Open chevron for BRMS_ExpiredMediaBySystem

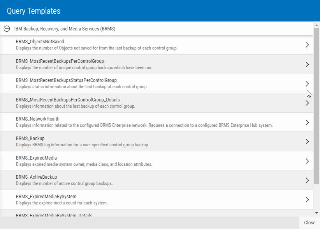307,200
